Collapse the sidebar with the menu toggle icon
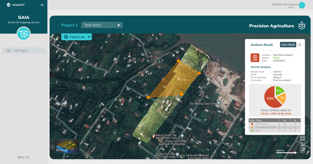 (42, 5)
